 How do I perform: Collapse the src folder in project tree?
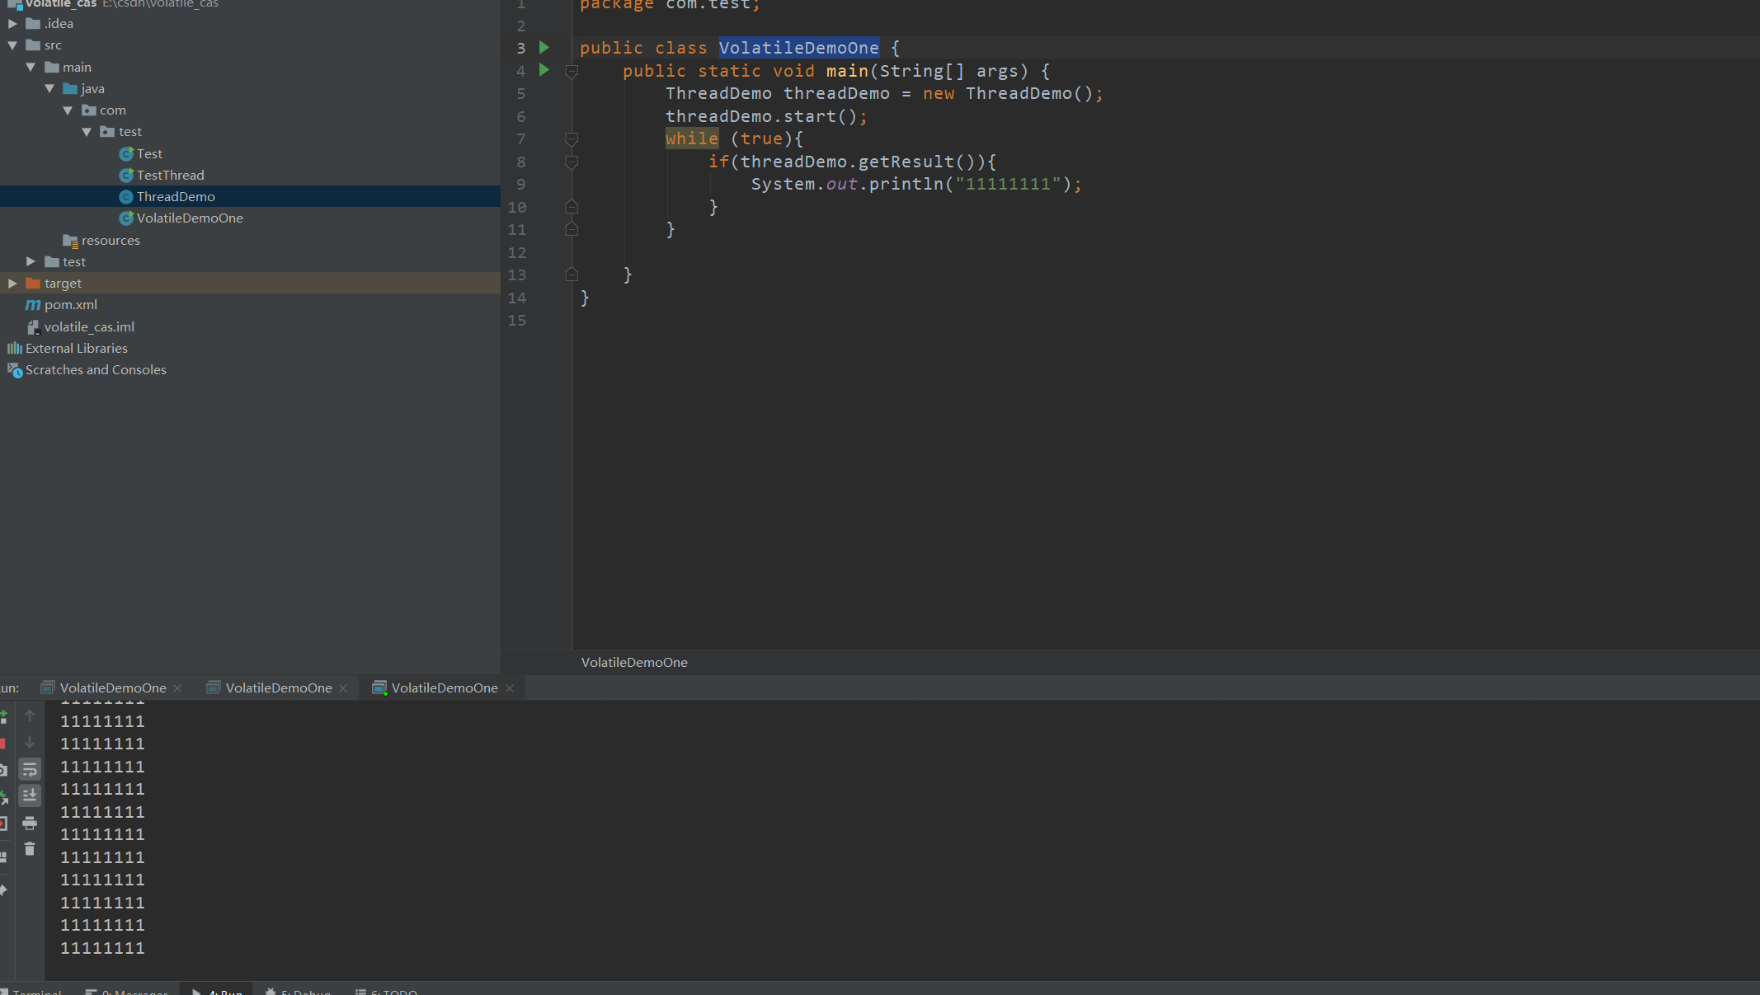12,45
